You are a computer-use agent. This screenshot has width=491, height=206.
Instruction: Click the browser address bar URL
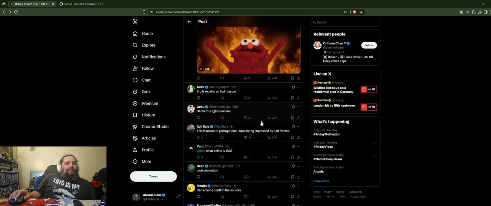pyautogui.click(x=187, y=12)
